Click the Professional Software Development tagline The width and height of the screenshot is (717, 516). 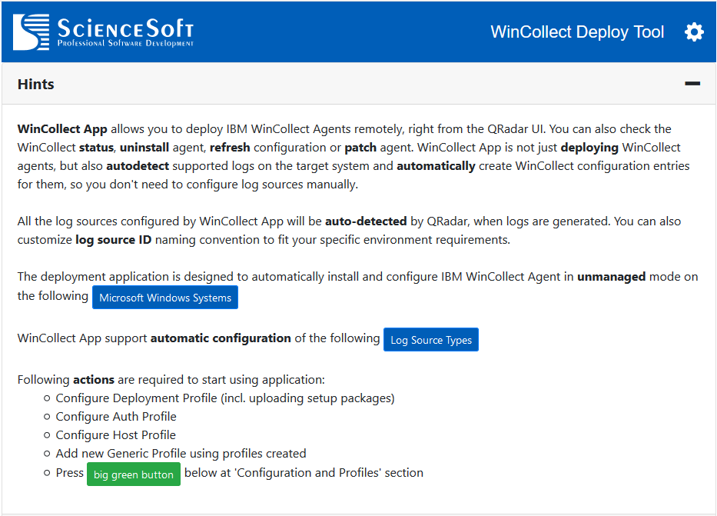[x=125, y=44]
